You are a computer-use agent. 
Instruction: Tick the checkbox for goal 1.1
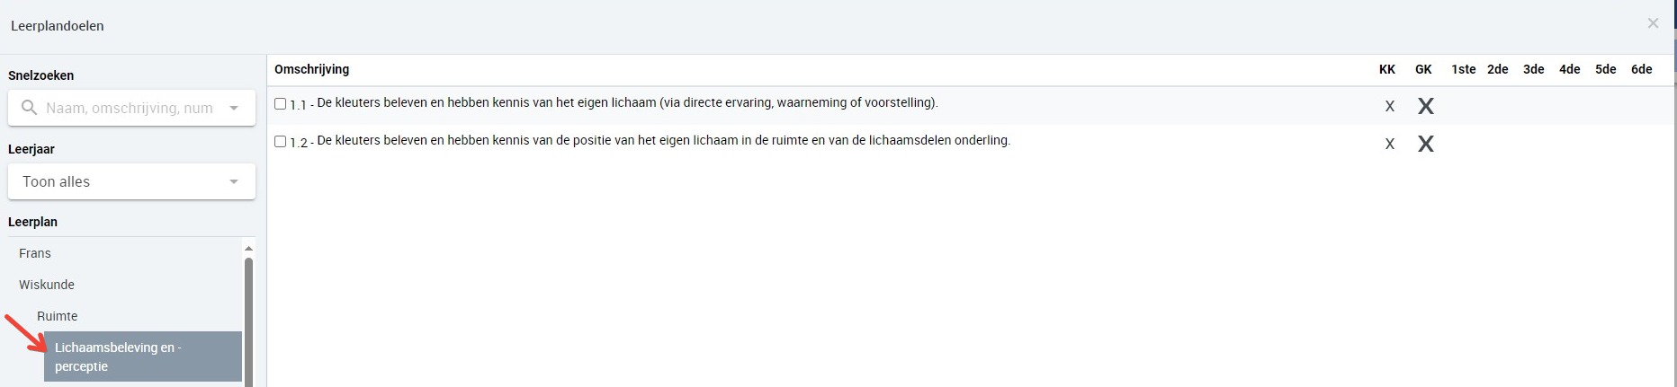click(x=280, y=104)
